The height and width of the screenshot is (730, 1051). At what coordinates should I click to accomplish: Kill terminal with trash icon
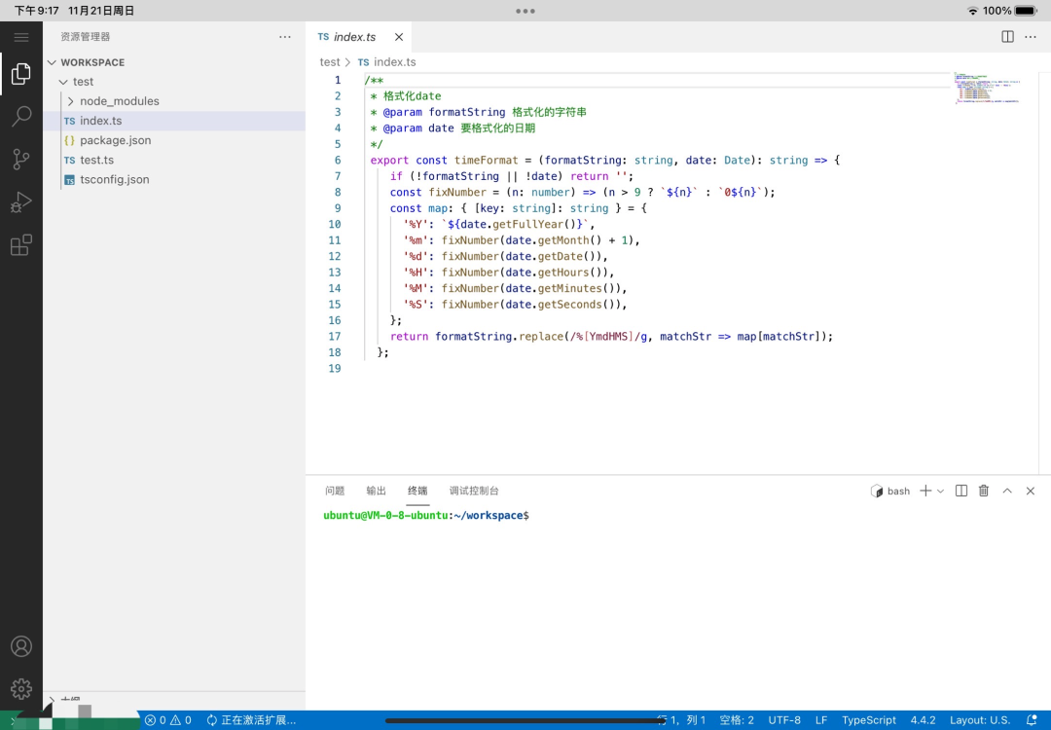coord(984,491)
